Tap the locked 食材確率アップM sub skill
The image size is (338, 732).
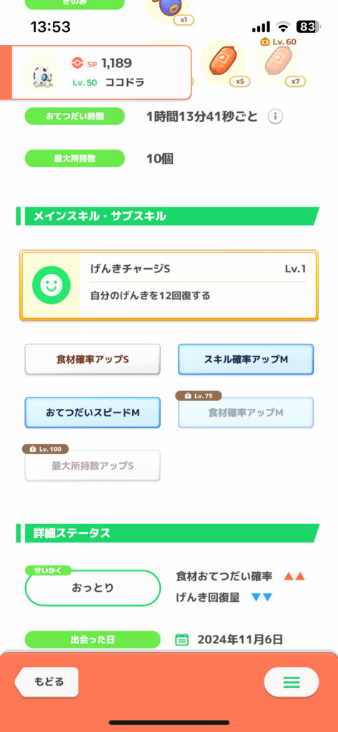pyautogui.click(x=246, y=412)
